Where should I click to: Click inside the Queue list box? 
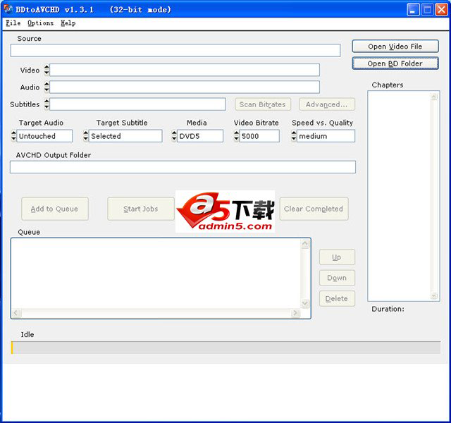point(156,274)
